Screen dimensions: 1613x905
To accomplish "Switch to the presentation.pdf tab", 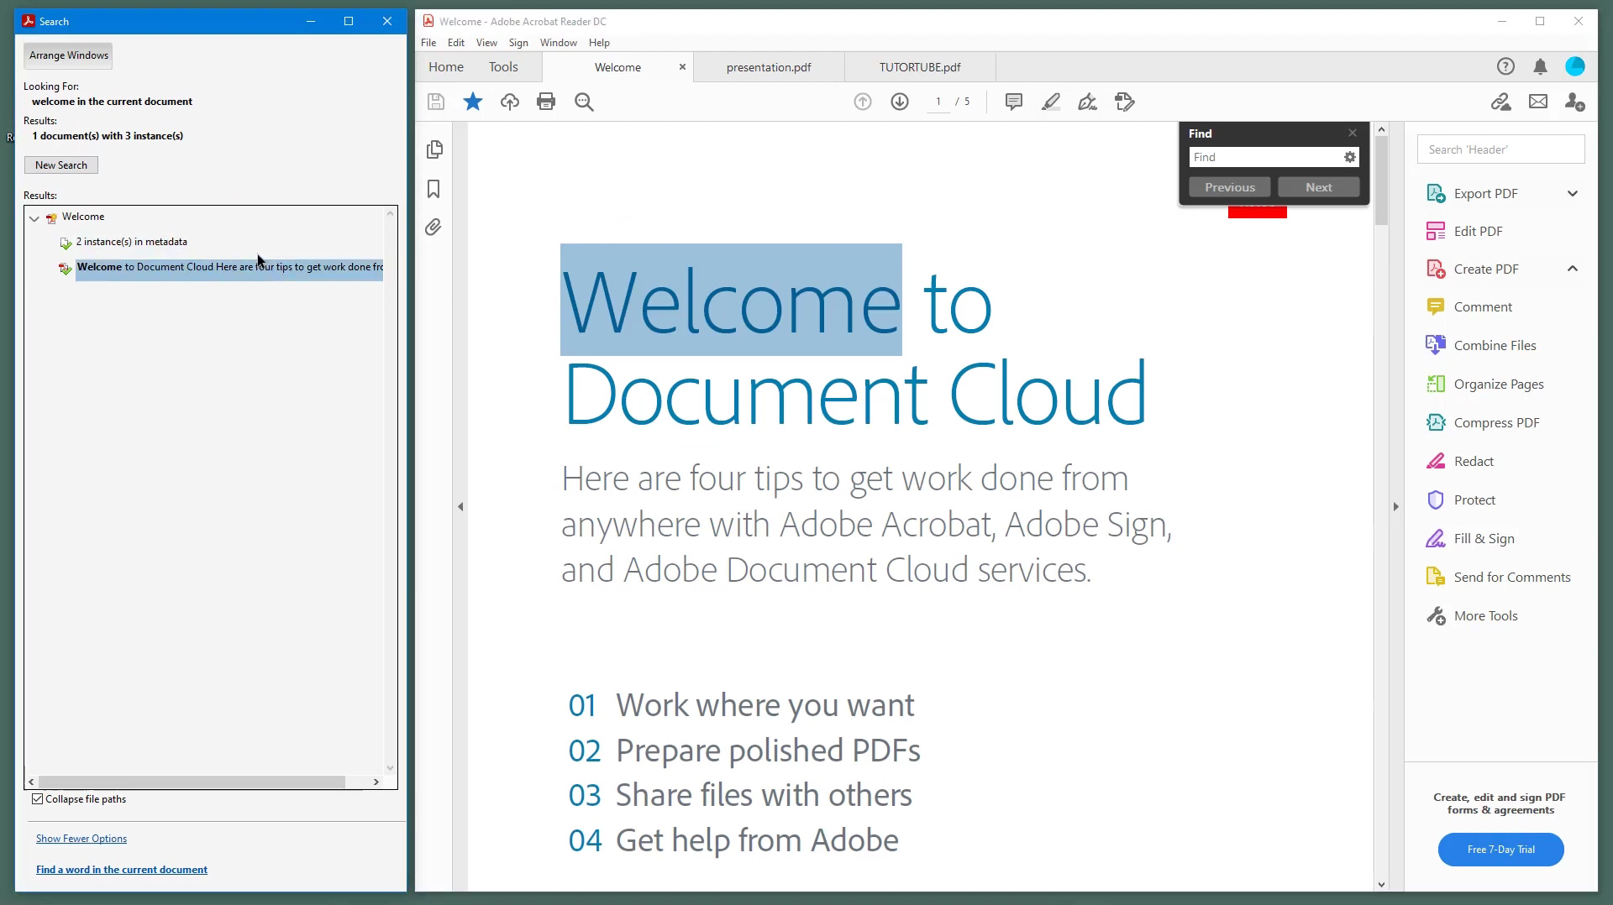I will click(x=768, y=67).
